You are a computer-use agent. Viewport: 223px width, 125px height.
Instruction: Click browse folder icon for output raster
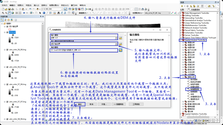tap(121, 50)
